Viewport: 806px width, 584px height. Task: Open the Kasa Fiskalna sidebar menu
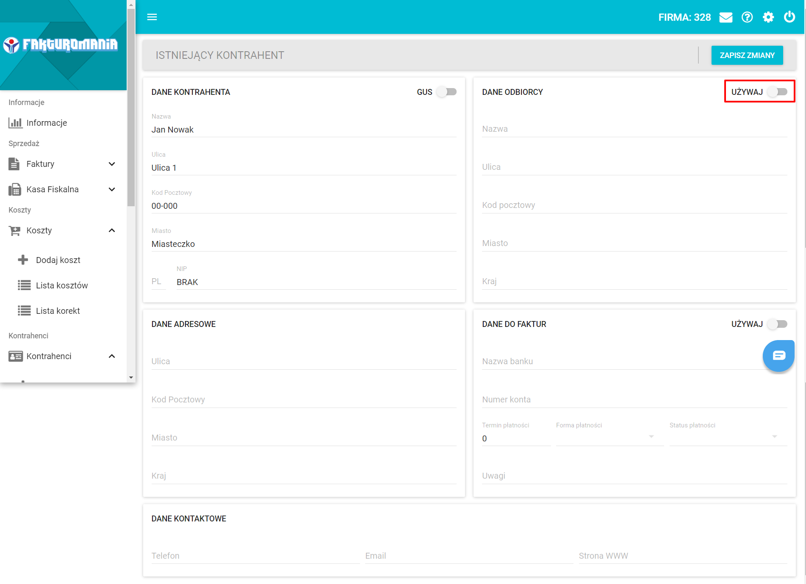pos(64,189)
